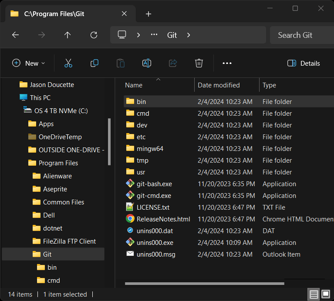334x301 pixels.
Task: Show hidden path with breadcrumb ellipsis
Action: pyautogui.click(x=154, y=35)
